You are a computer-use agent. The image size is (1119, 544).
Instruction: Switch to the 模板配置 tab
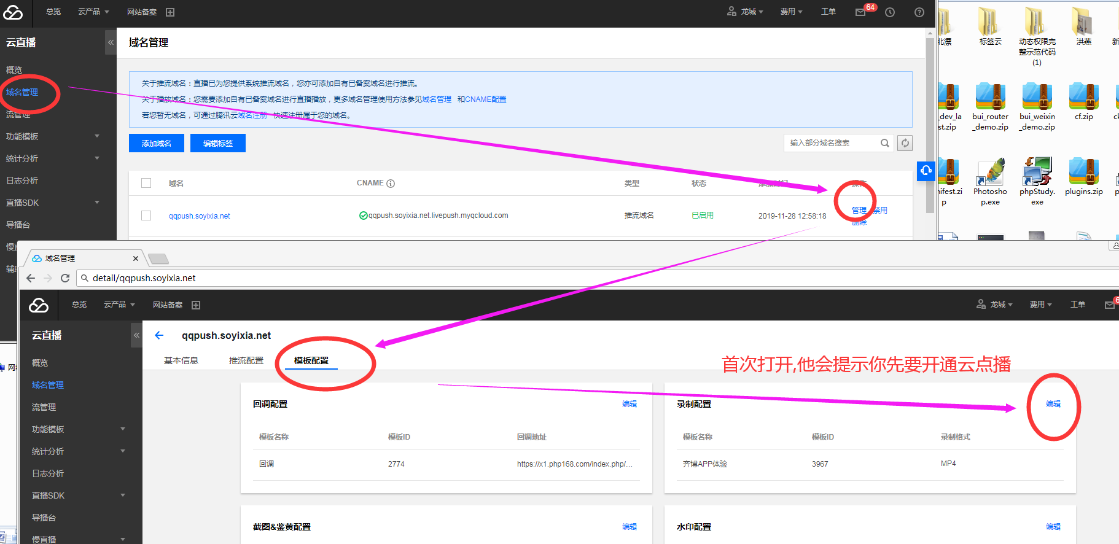pyautogui.click(x=311, y=360)
